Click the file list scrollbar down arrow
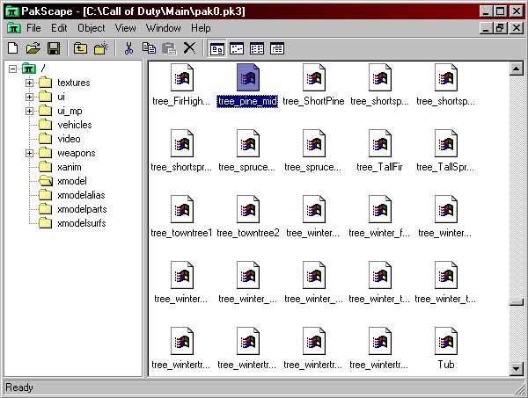The width and height of the screenshot is (528, 398). [x=515, y=369]
